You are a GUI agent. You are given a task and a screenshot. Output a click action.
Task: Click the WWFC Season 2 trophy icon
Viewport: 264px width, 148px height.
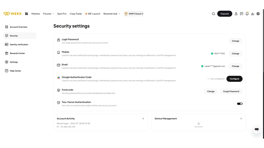point(126,14)
